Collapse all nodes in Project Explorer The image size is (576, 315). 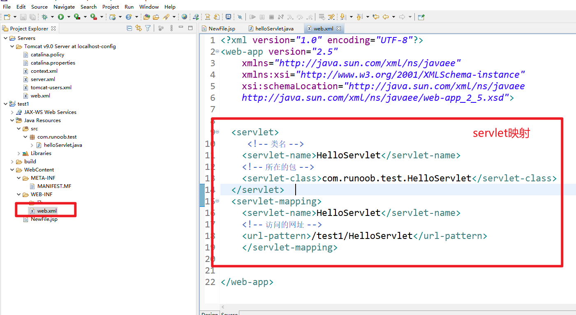click(130, 28)
